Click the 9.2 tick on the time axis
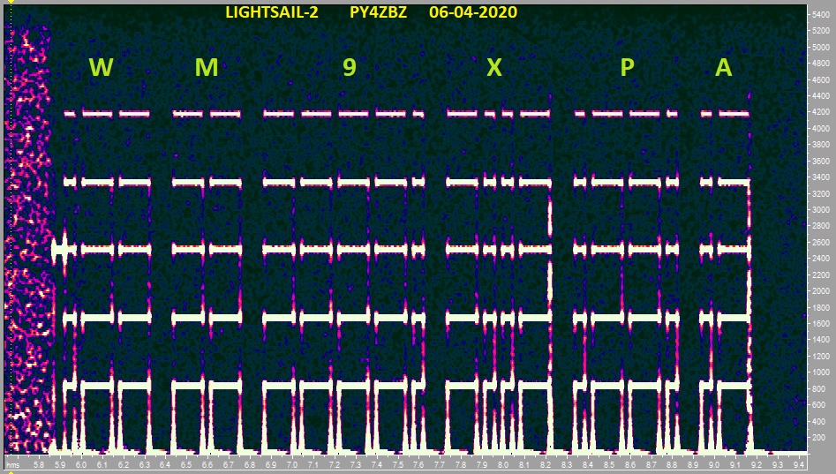Viewport: 836px width, 474px height. 756,465
